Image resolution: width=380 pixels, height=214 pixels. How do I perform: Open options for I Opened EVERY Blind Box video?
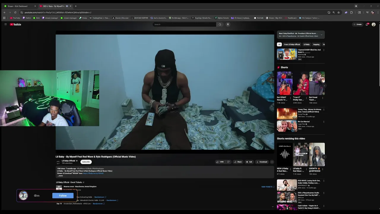click(324, 50)
